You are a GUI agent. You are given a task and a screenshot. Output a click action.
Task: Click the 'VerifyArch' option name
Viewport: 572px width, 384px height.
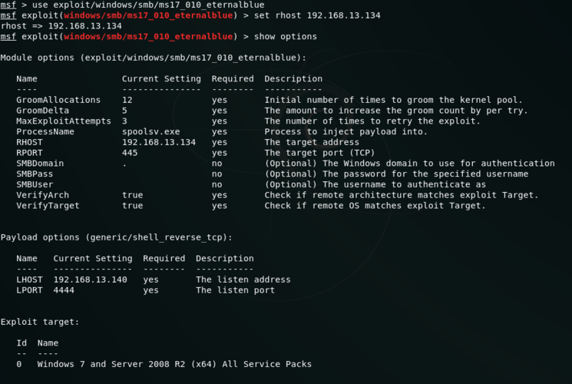click(x=43, y=195)
